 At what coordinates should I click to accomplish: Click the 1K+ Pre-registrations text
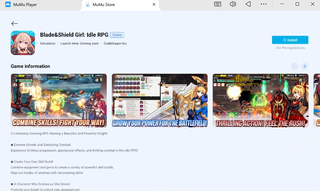[x=290, y=48]
